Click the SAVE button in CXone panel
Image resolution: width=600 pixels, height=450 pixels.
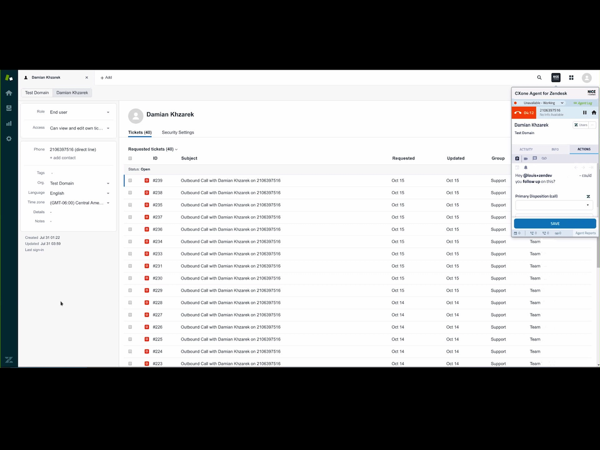554,223
